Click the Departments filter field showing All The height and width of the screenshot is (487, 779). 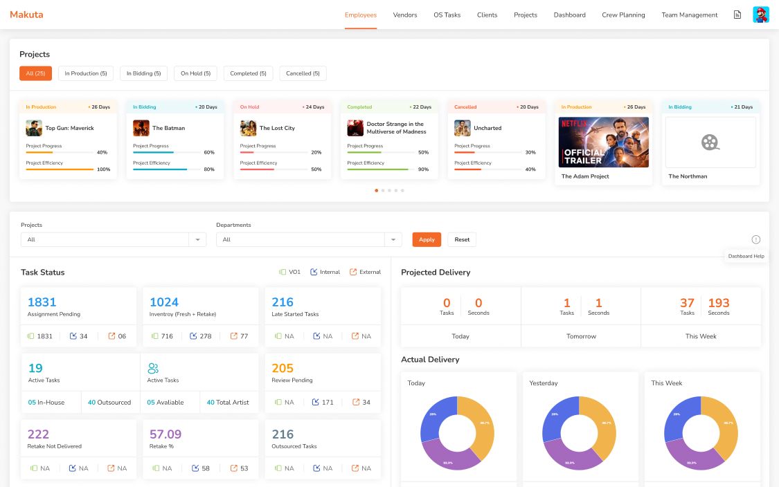[309, 240]
